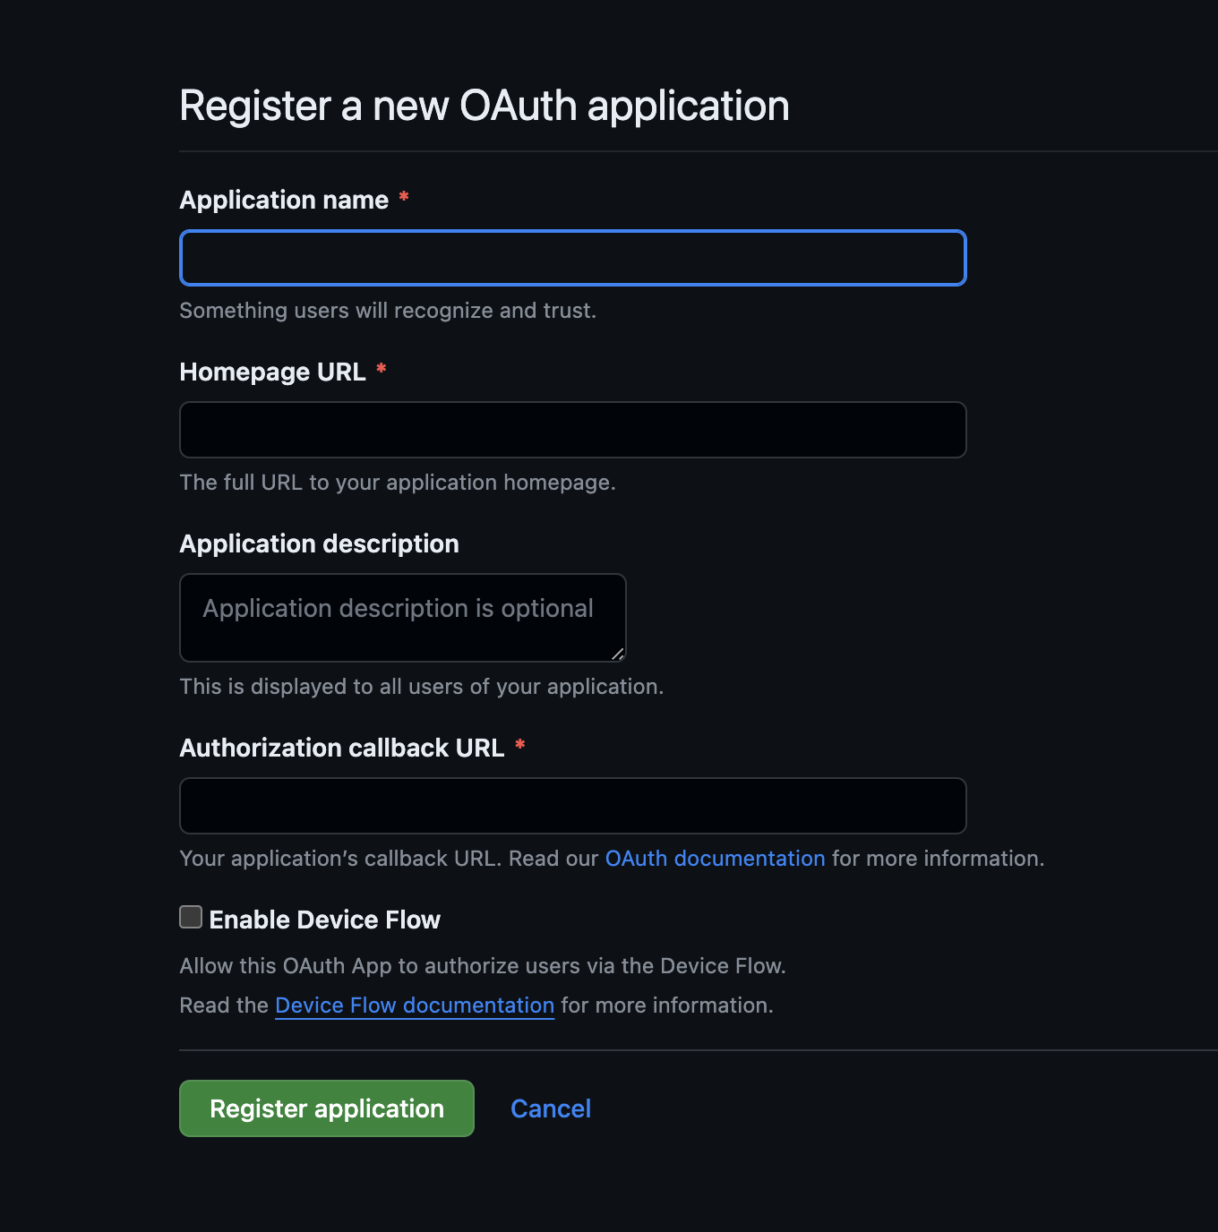This screenshot has width=1218, height=1232.
Task: Click the "Enable Device Flow" label text
Action: [x=324, y=920]
